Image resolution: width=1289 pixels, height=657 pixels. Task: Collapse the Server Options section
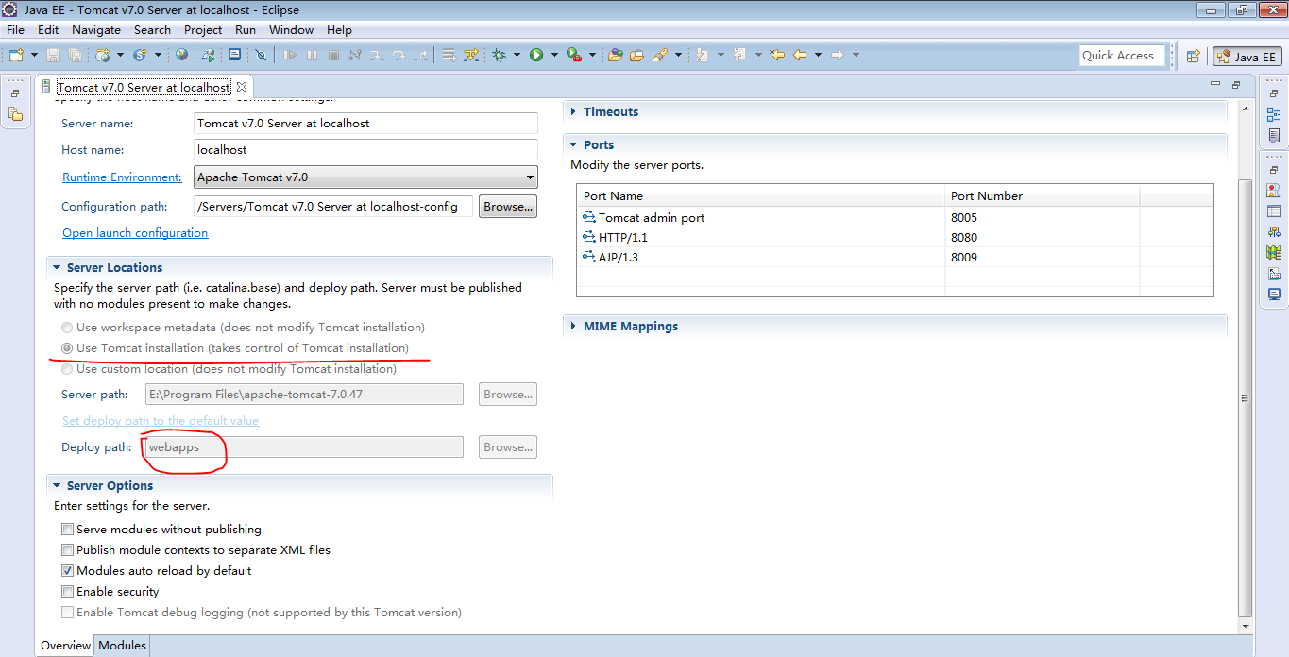tap(57, 486)
